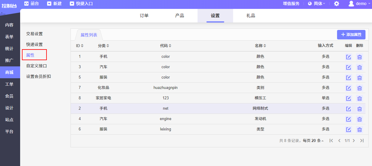Sort attributes by 代码 column
Image resolution: width=372 pixels, height=166 pixels.
(x=166, y=46)
